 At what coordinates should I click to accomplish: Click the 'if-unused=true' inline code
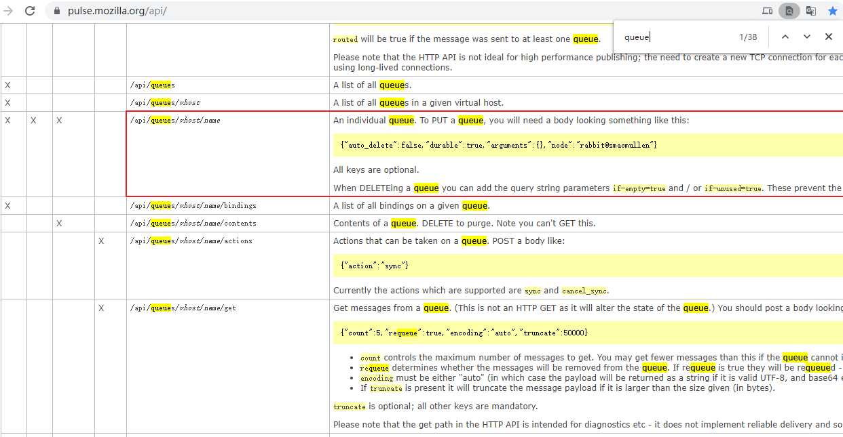coord(733,188)
